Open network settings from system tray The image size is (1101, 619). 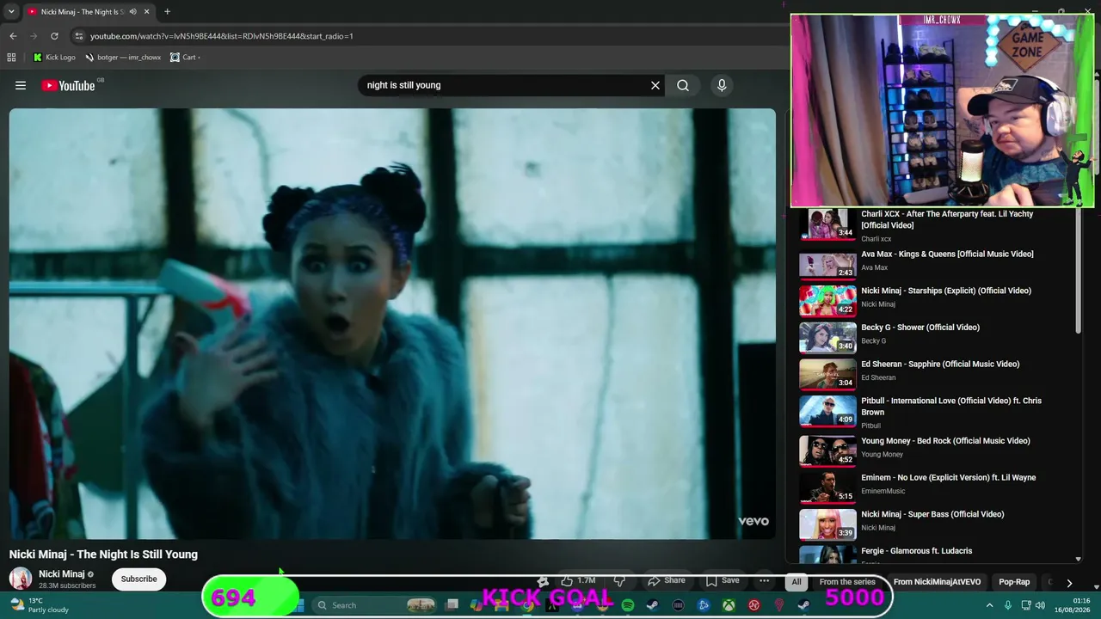click(x=1027, y=605)
